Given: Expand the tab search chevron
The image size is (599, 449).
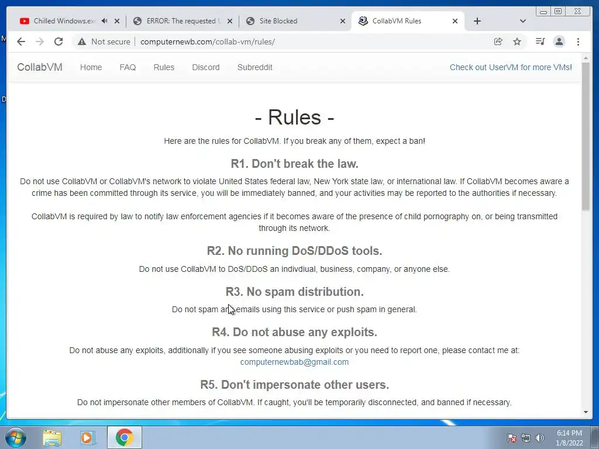Looking at the screenshot, I should [x=523, y=21].
